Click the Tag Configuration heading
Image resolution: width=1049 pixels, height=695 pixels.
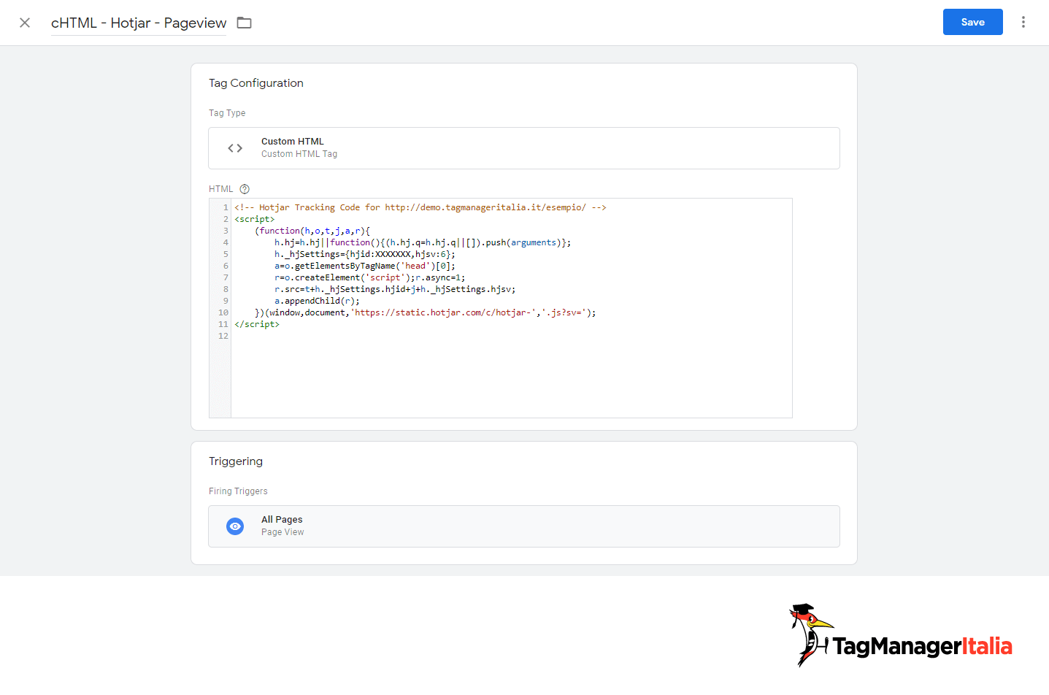(x=256, y=83)
